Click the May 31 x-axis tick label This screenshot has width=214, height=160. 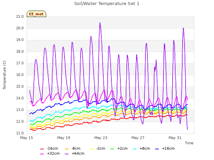click(175, 138)
